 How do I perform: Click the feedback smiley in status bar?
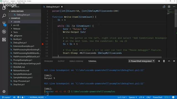coord(173,97)
